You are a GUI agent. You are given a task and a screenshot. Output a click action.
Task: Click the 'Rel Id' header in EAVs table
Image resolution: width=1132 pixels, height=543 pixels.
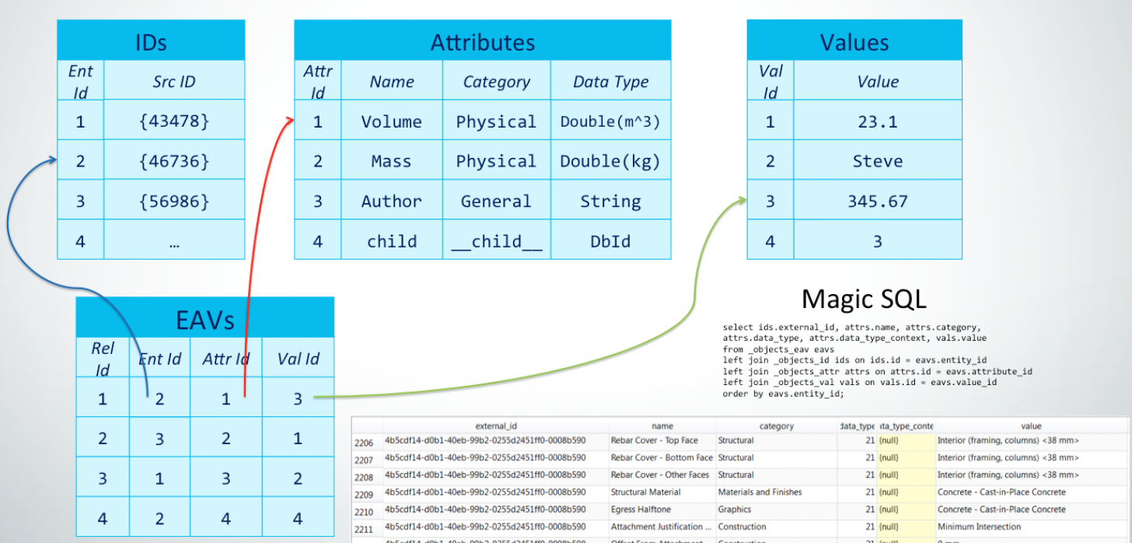tap(102, 358)
